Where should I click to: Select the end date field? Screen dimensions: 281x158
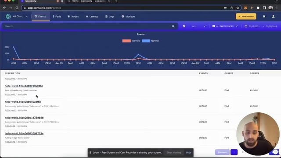271,26
